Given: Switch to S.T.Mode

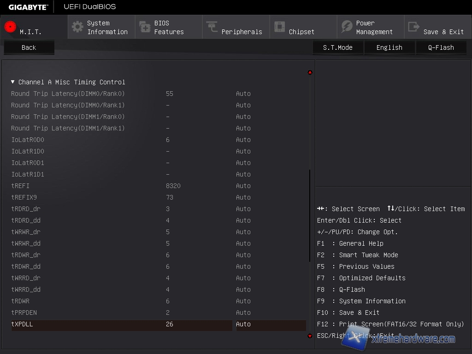Looking at the screenshot, I should (337, 47).
